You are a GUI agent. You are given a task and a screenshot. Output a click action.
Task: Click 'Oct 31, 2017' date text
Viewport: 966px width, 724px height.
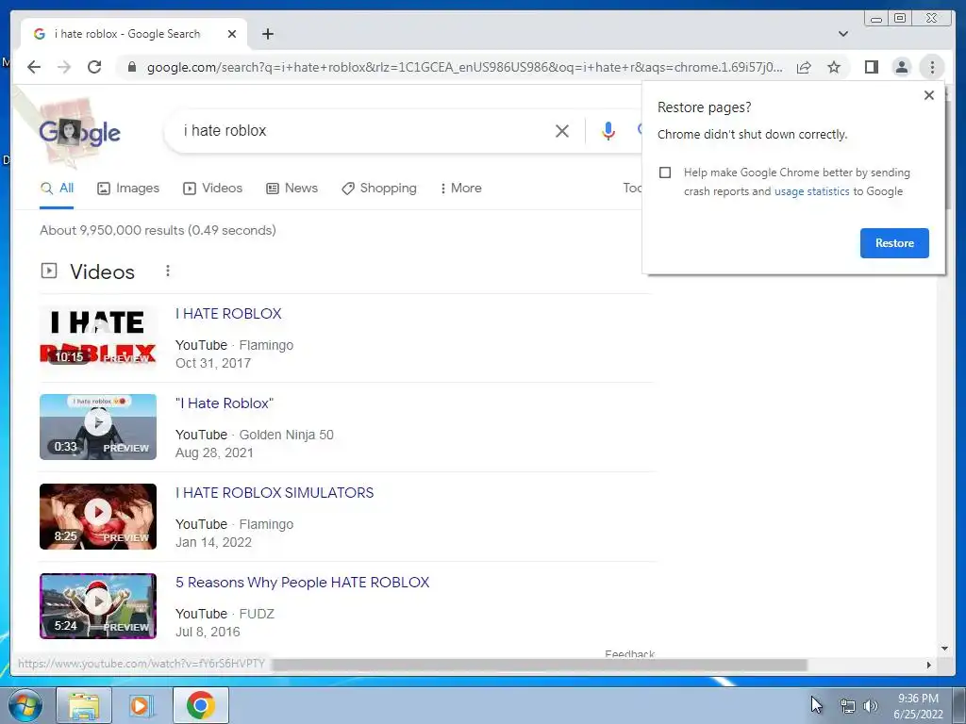pos(213,363)
